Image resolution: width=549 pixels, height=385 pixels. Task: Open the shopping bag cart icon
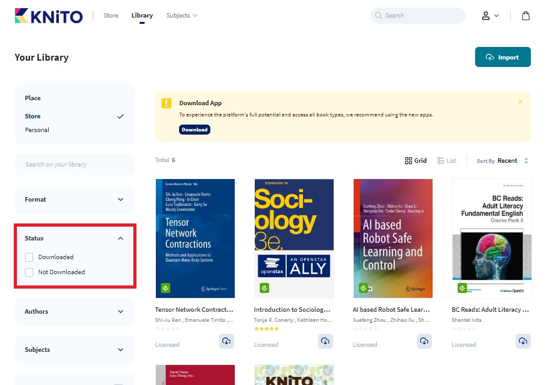pos(526,16)
